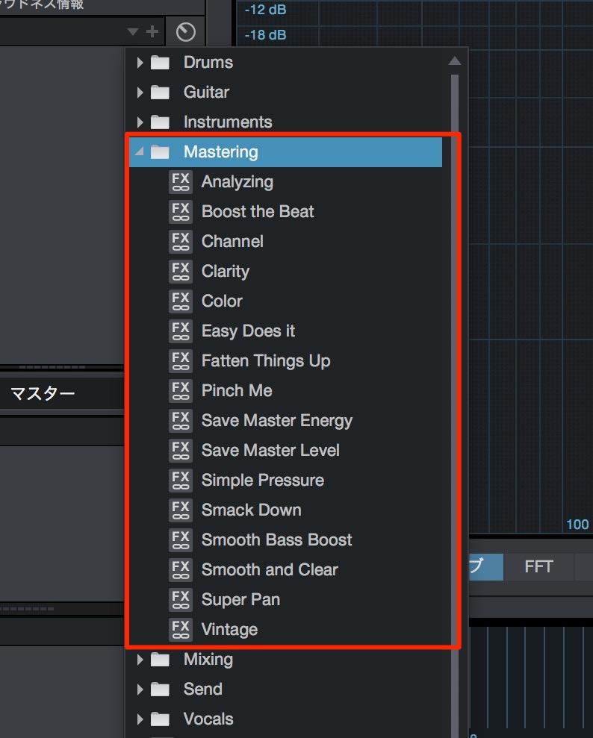
Task: Click the FX chain icon next to Clarity
Action: pyautogui.click(x=181, y=272)
